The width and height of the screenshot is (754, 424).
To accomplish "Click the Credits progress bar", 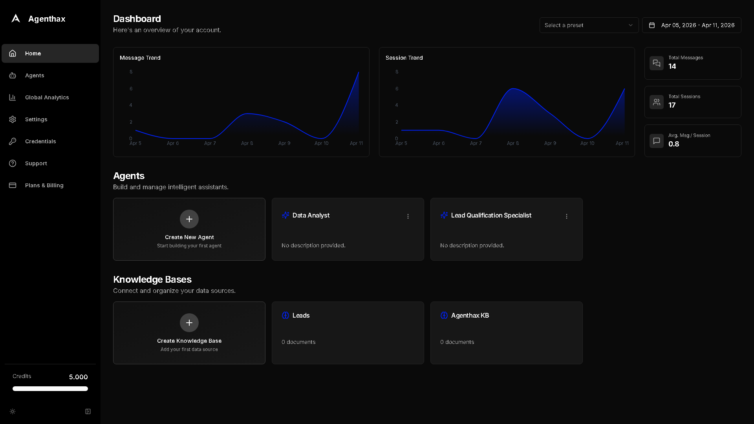I will click(x=50, y=389).
